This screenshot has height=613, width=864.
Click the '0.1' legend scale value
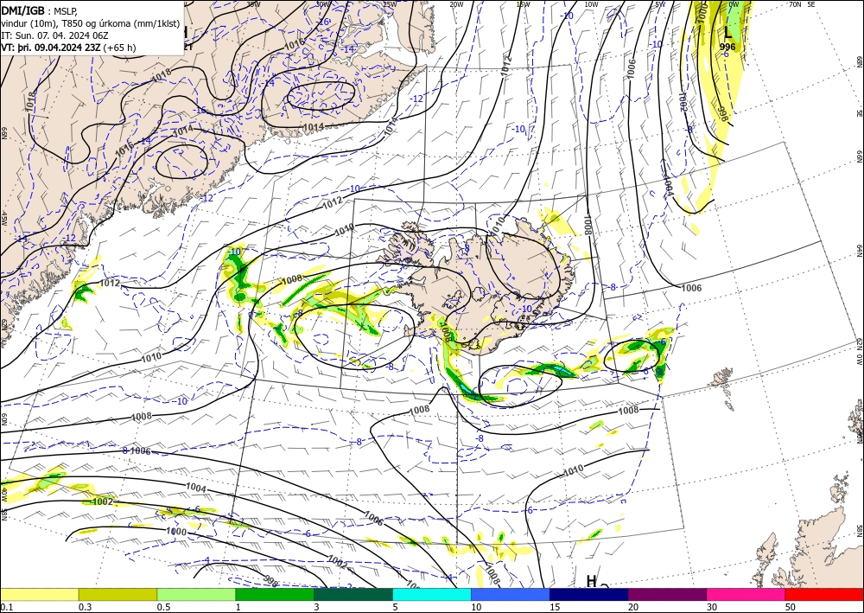7,607
